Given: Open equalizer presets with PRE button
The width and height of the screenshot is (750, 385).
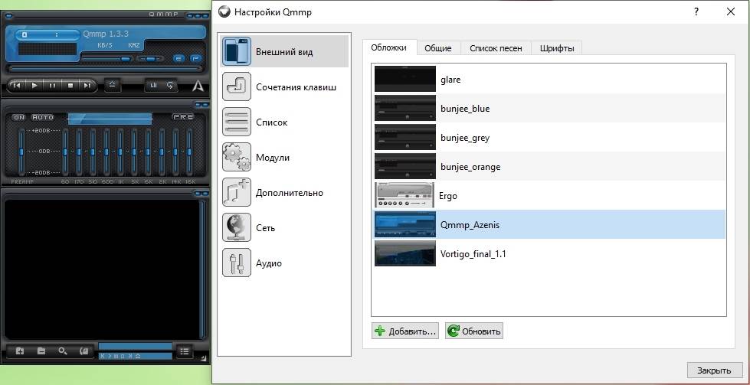Looking at the screenshot, I should point(183,117).
